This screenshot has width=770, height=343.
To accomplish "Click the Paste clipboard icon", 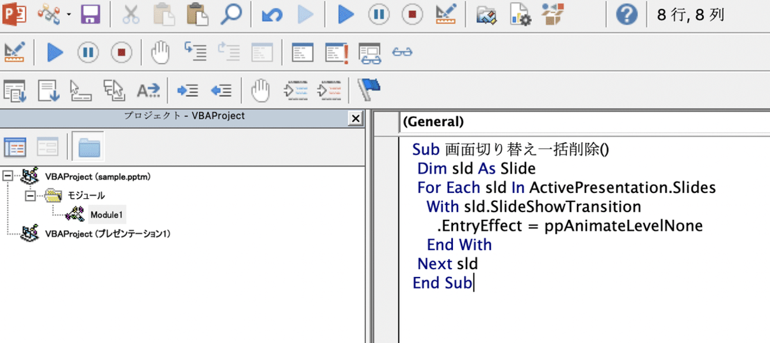I will pos(198,13).
